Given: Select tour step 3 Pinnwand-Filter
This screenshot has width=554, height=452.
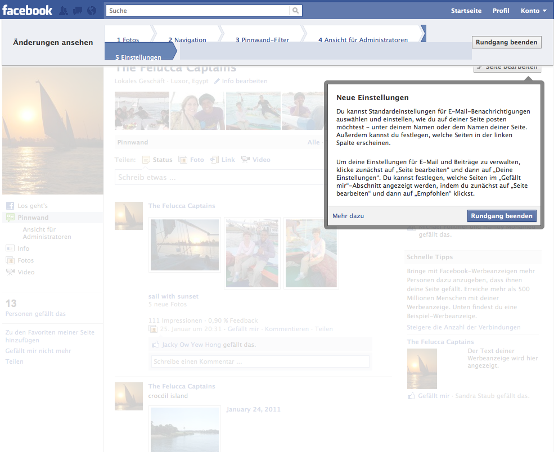Looking at the screenshot, I should point(263,40).
